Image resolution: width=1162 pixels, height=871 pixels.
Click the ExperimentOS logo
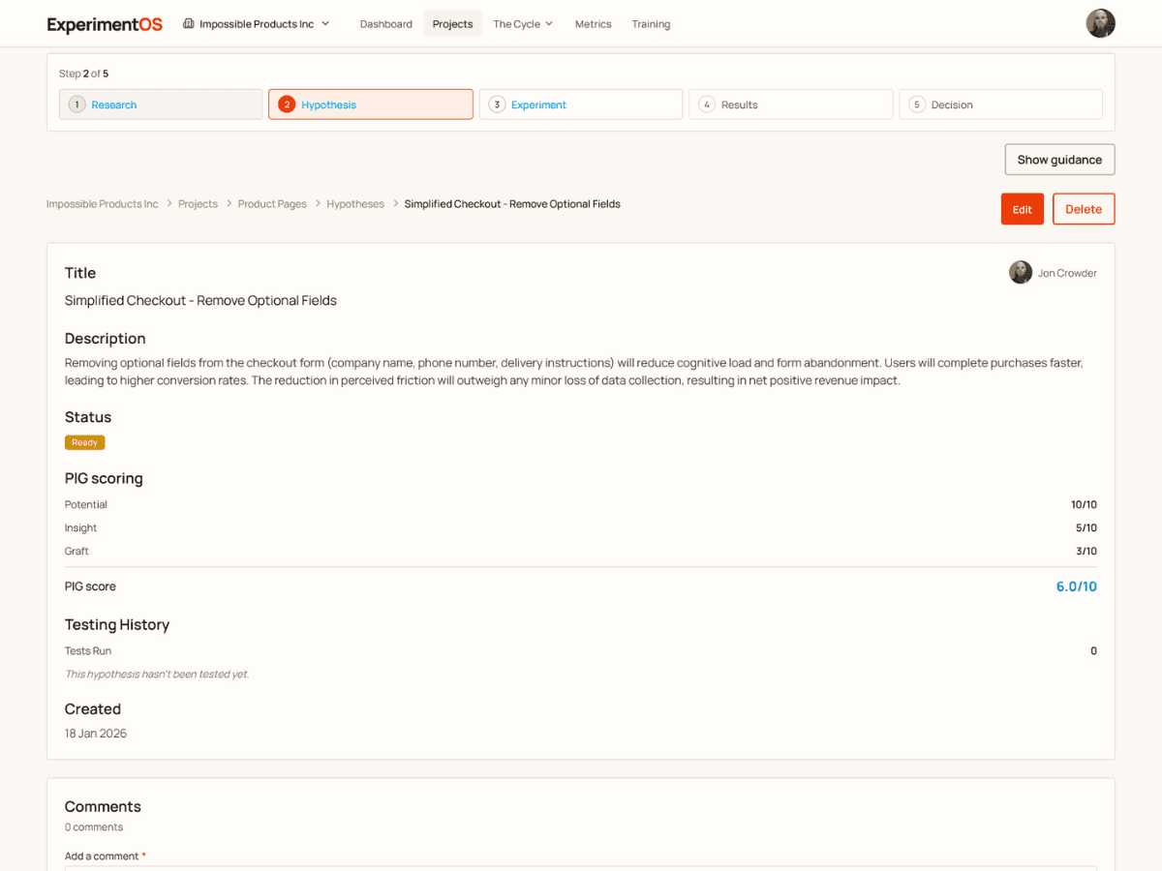click(105, 24)
